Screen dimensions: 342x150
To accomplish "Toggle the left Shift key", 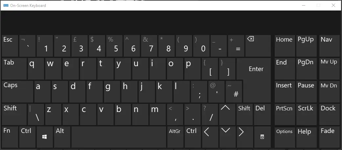I will 14,114.
